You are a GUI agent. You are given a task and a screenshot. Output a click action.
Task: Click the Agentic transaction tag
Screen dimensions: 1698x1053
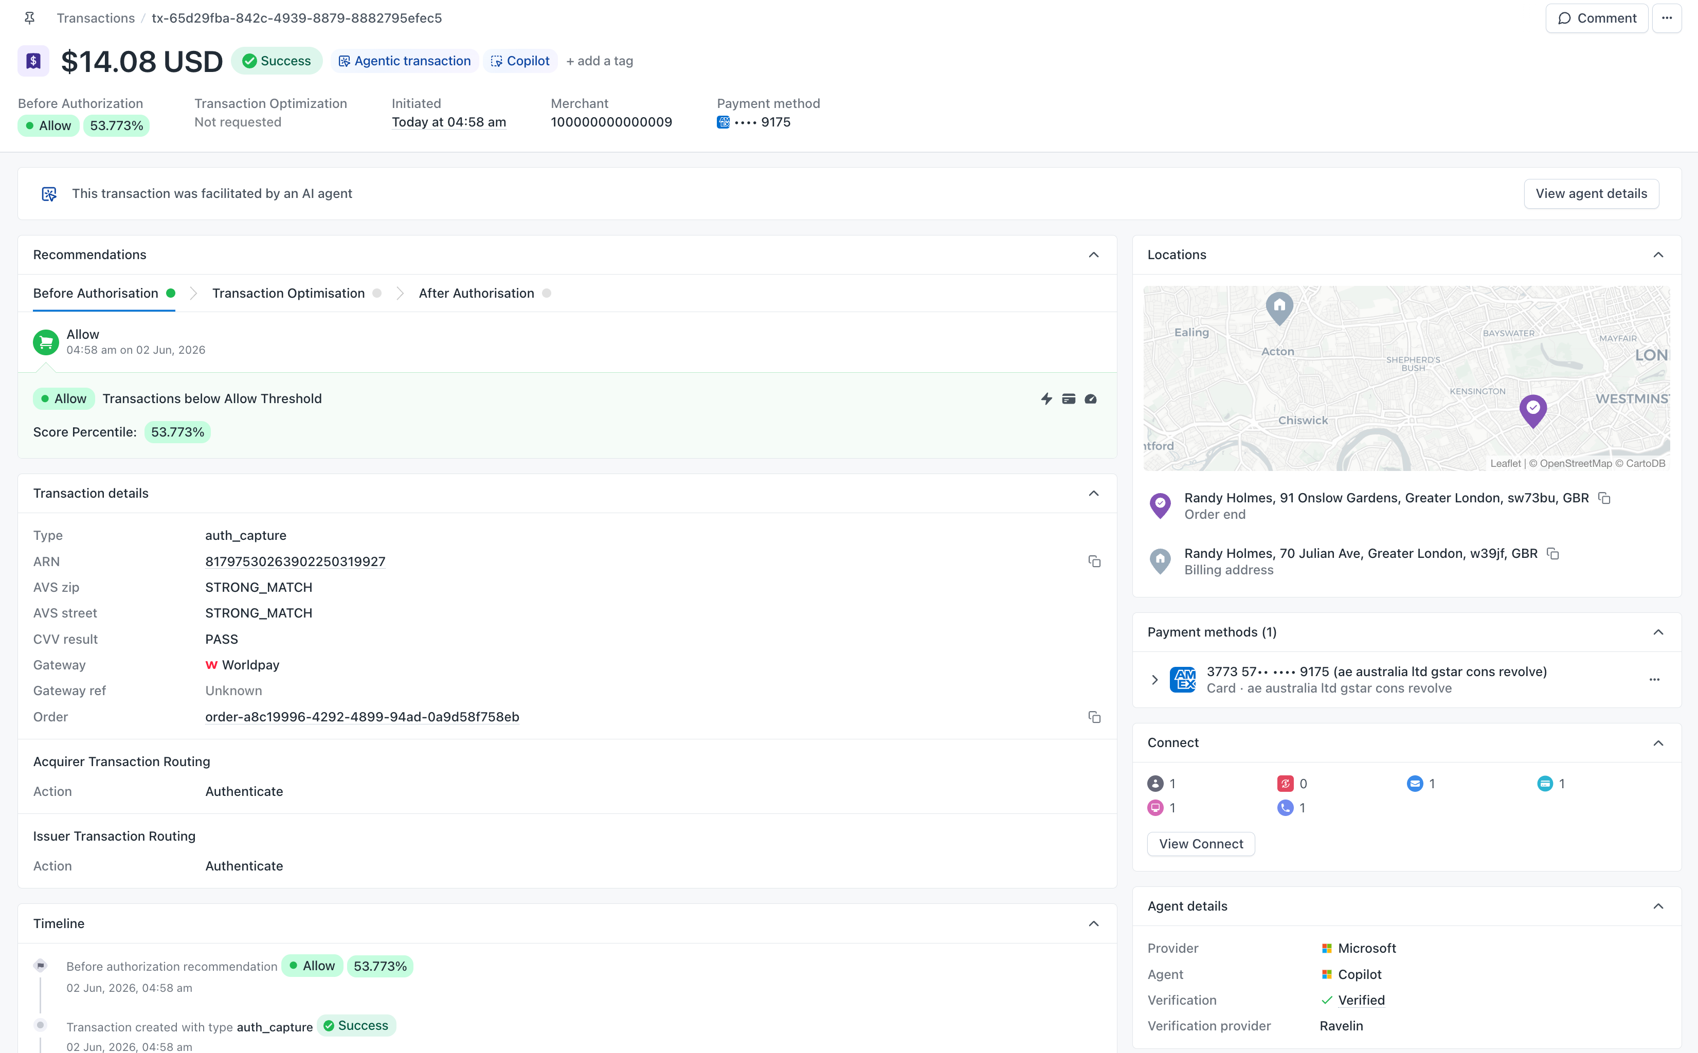(x=405, y=61)
